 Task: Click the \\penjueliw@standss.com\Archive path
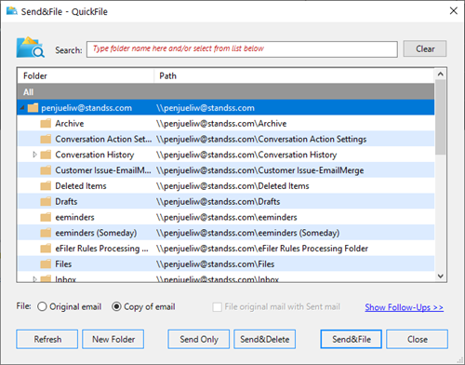pyautogui.click(x=221, y=124)
